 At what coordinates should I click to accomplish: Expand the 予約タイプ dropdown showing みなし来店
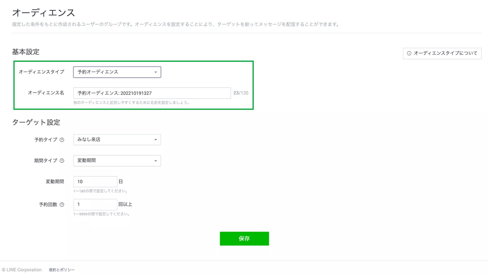click(x=117, y=140)
